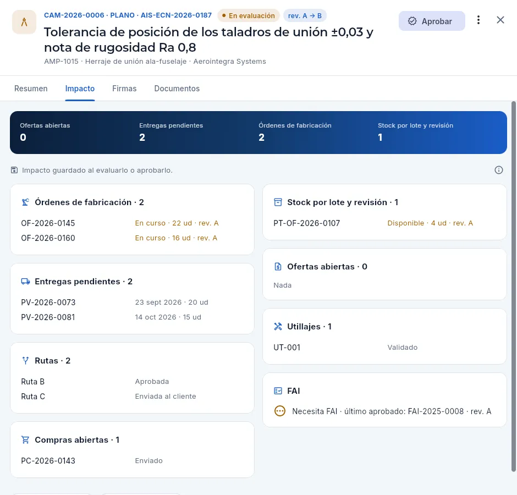Open the three-dot more options menu

tap(478, 20)
